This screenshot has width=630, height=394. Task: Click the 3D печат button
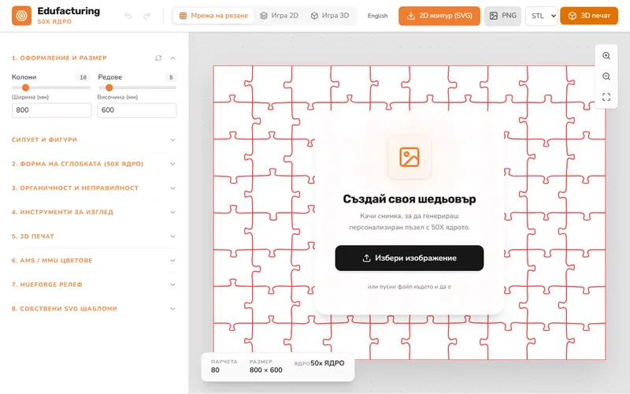(589, 16)
